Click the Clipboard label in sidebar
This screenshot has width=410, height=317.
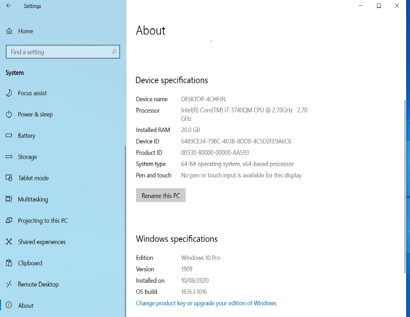pos(30,263)
